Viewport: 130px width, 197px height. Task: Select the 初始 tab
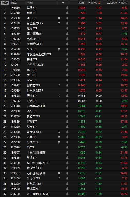(5, 3)
